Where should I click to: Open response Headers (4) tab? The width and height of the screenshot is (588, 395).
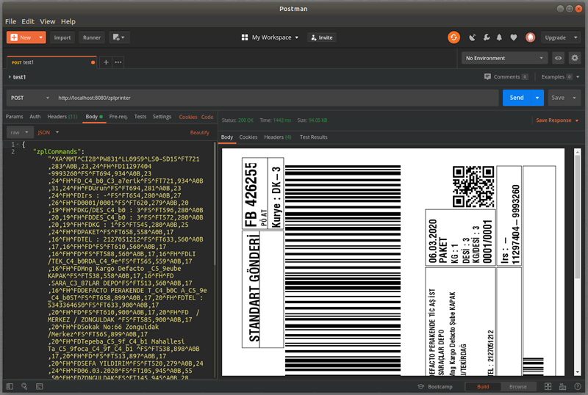click(x=278, y=137)
